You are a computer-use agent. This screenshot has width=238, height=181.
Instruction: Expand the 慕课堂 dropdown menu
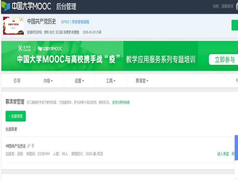[142, 81]
